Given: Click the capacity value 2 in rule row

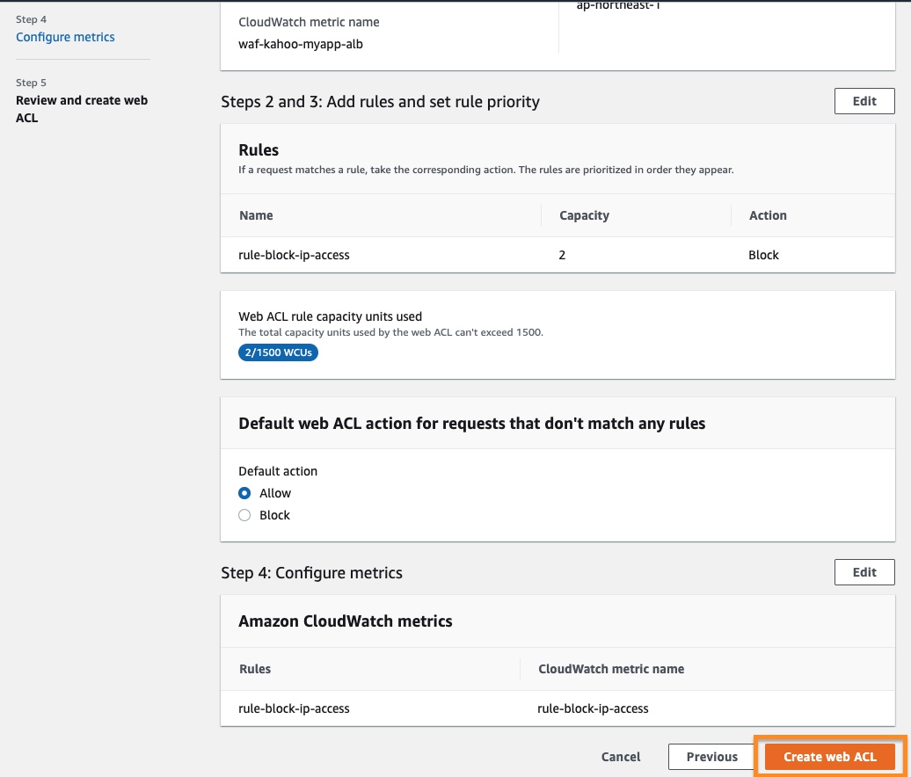Looking at the screenshot, I should [x=563, y=255].
